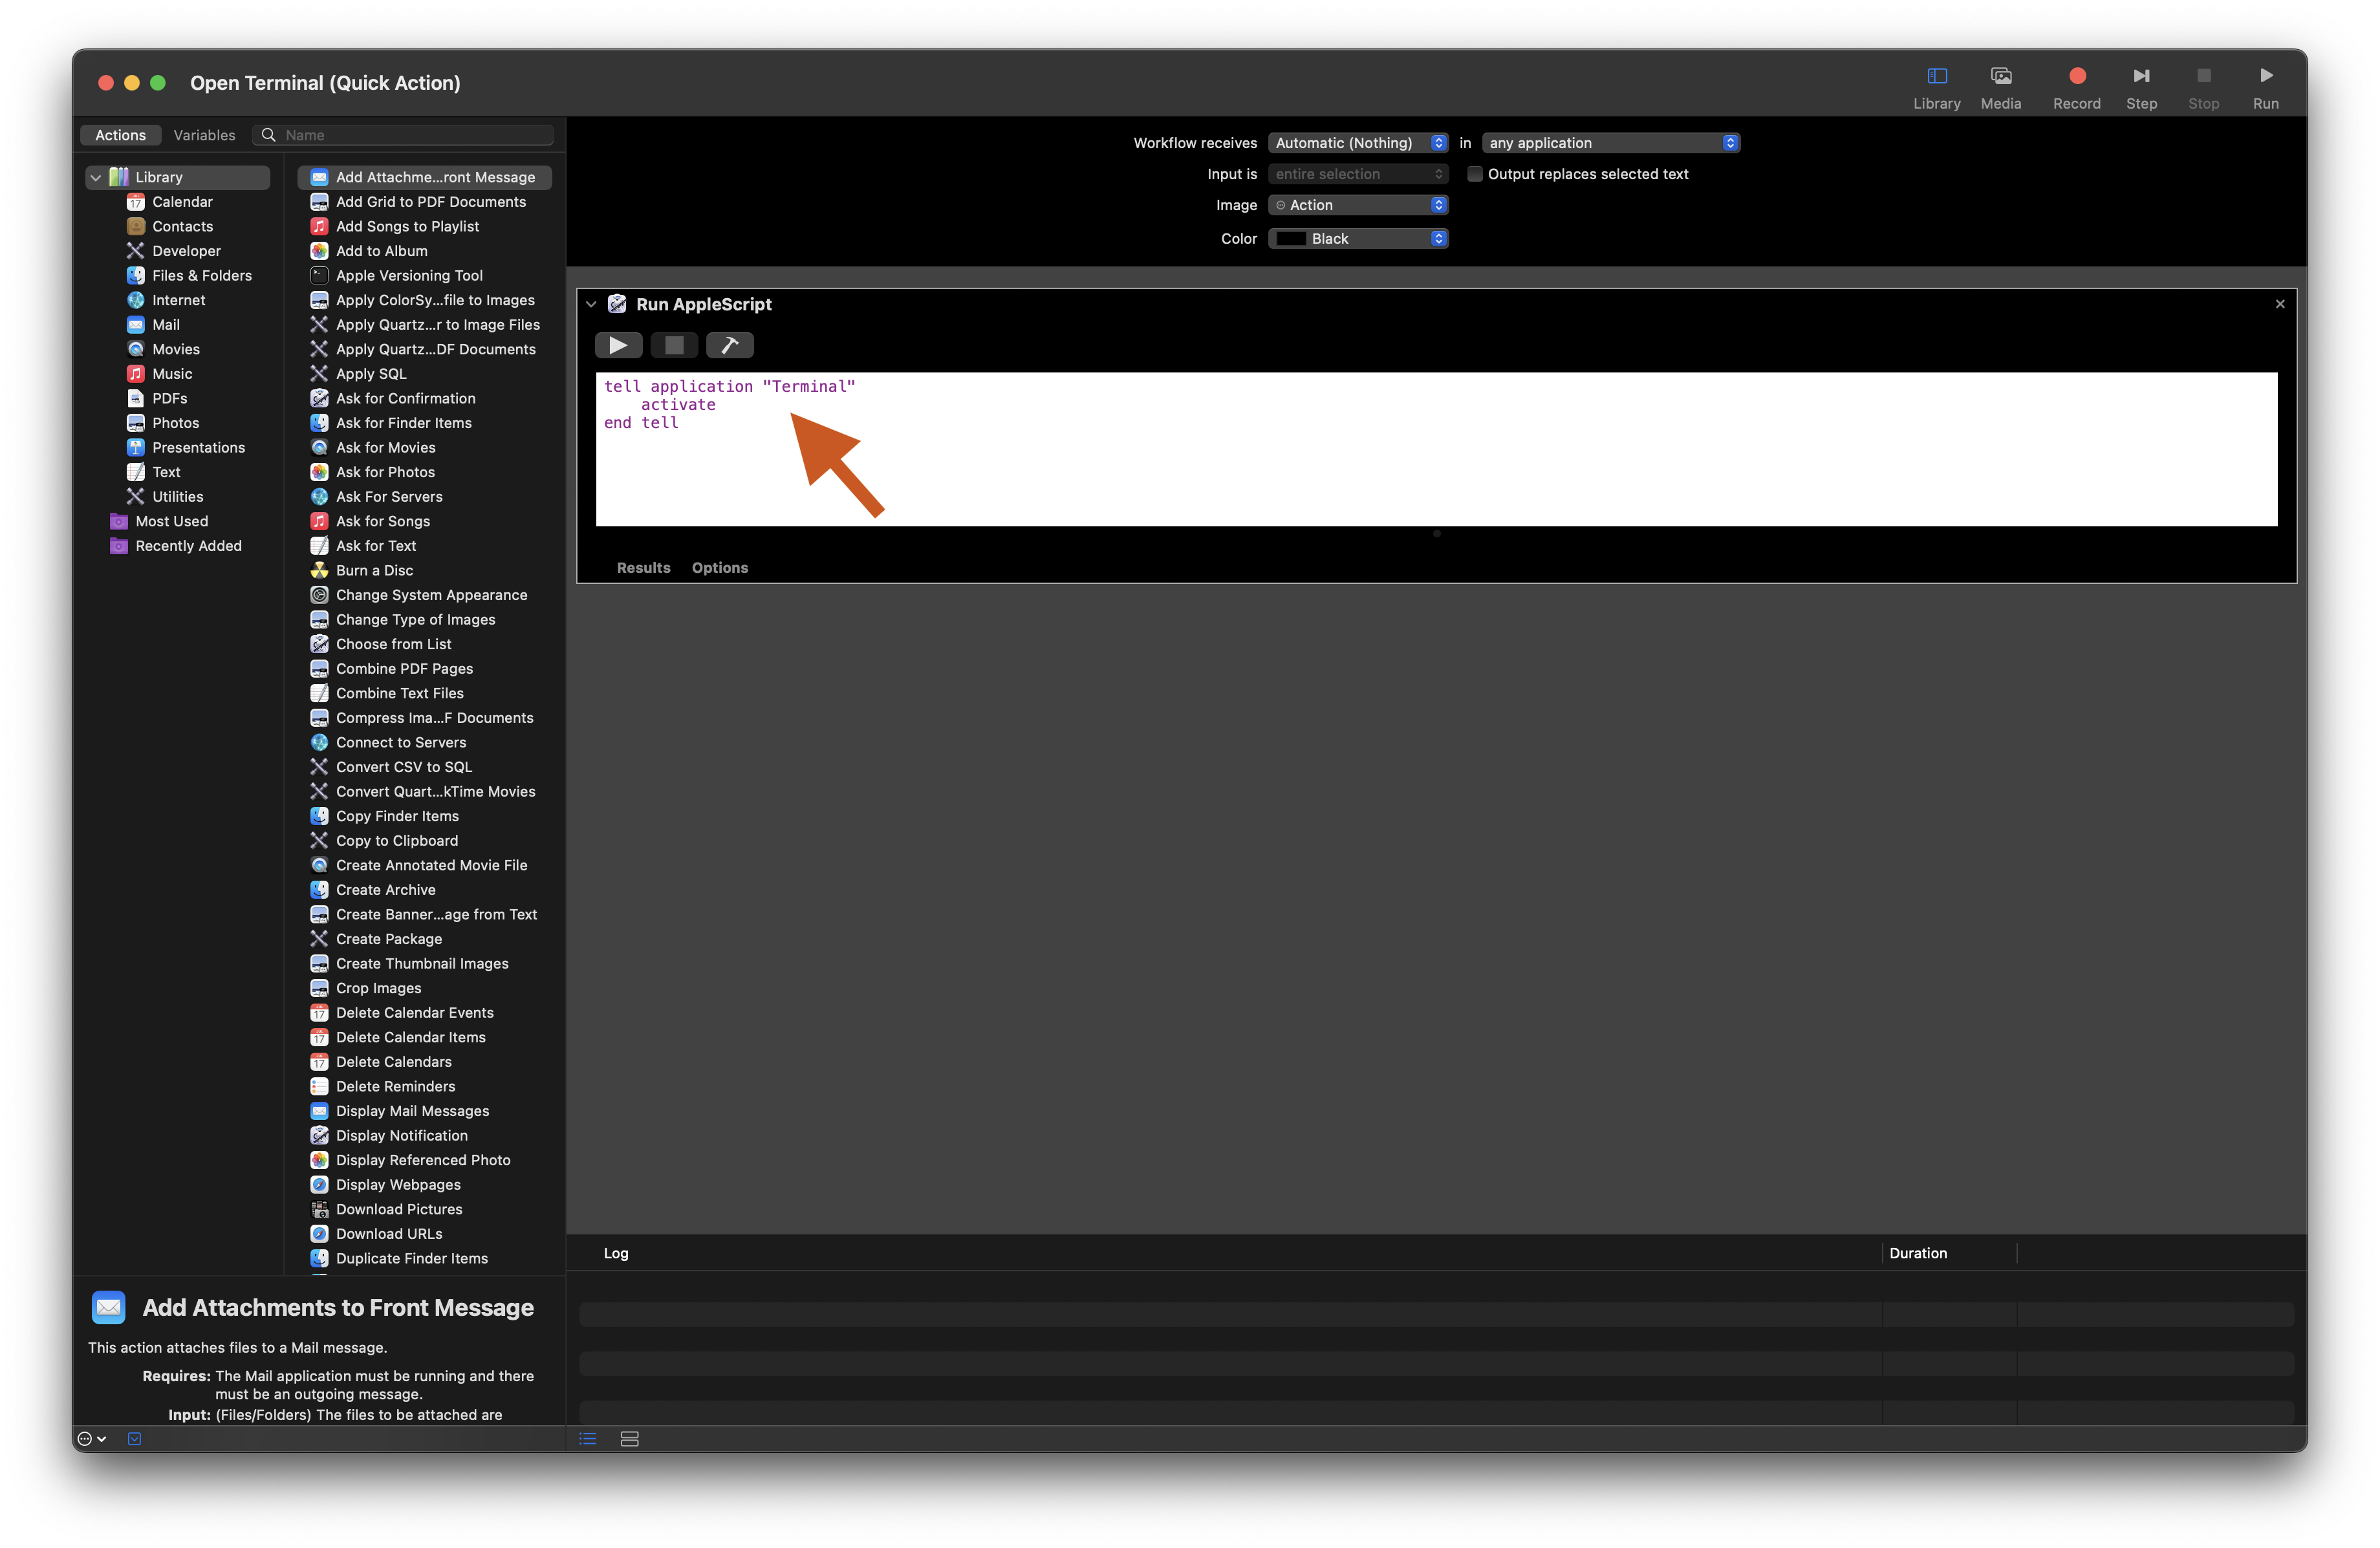Collapse the Run AppleScript action chevron
The width and height of the screenshot is (2380, 1548).
[x=591, y=304]
